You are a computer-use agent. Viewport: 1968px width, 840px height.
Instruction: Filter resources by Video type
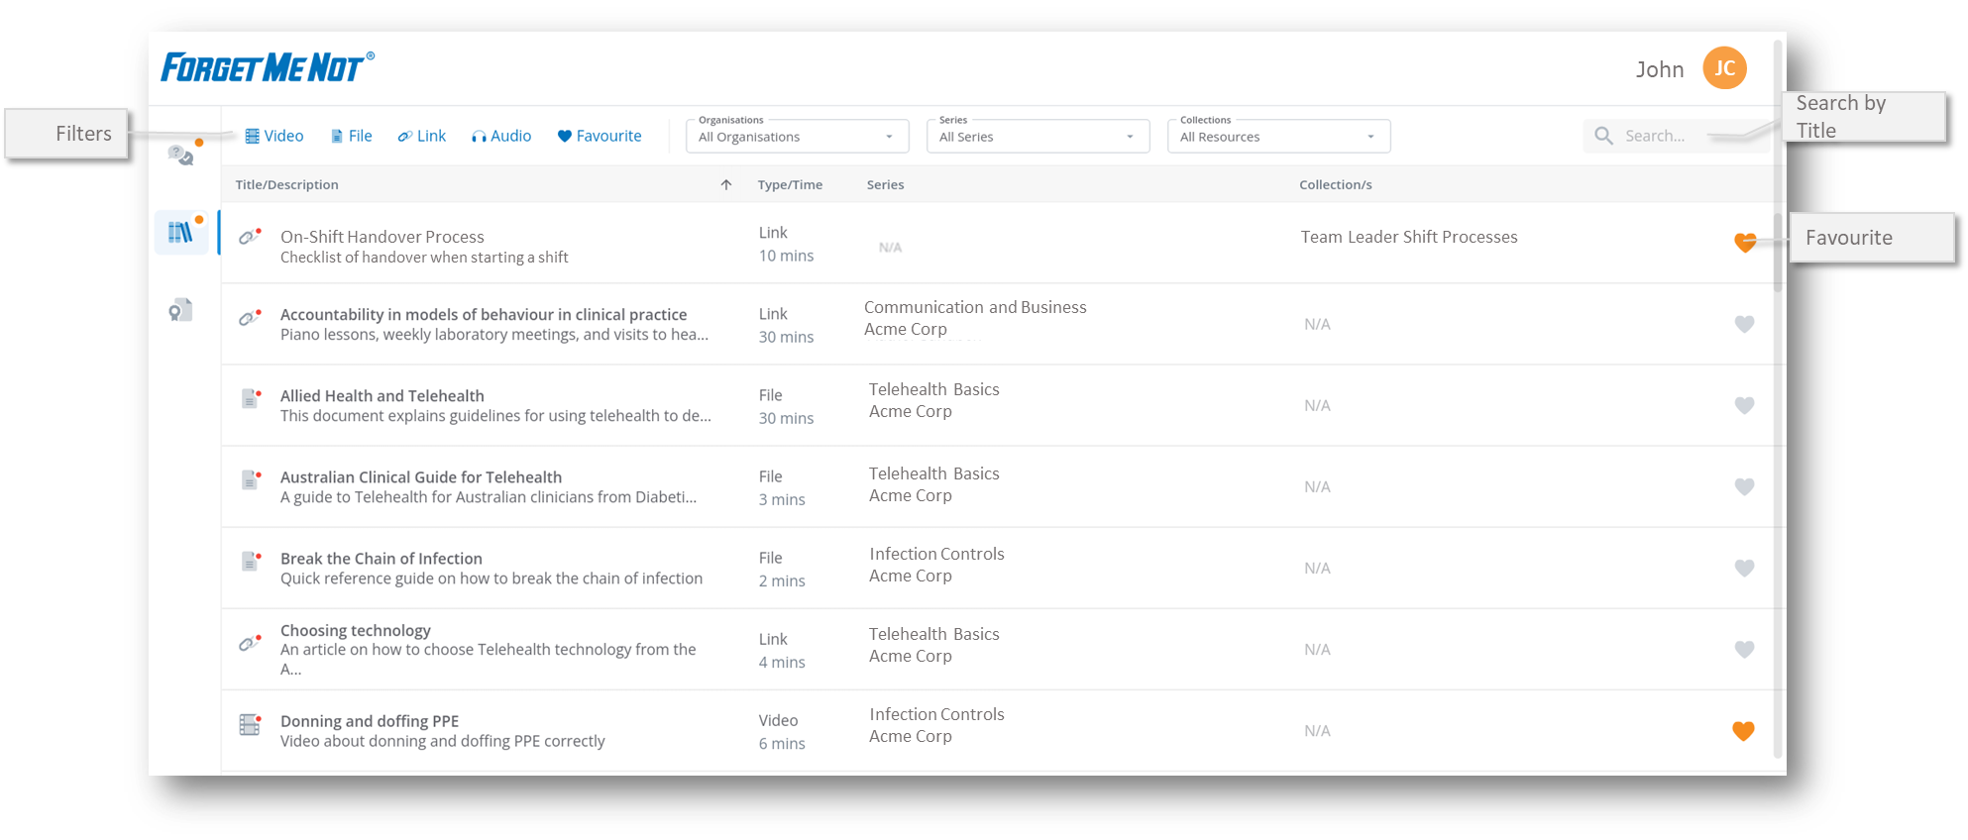pos(274,136)
